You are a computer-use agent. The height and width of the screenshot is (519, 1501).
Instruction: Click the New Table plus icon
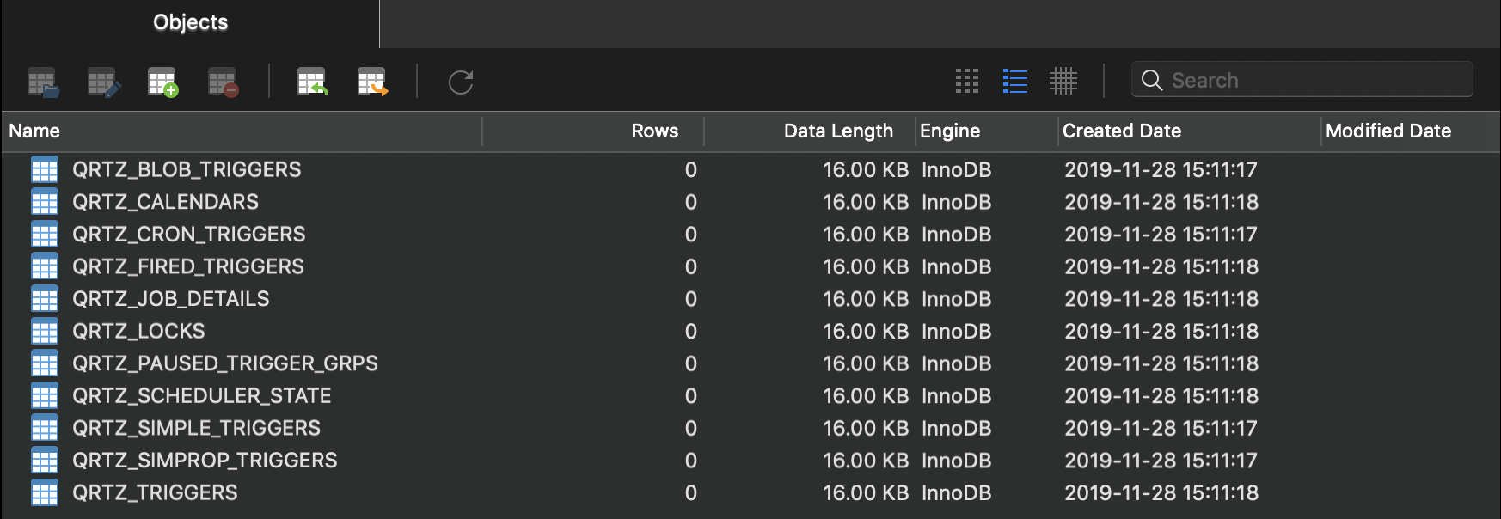pos(162,82)
